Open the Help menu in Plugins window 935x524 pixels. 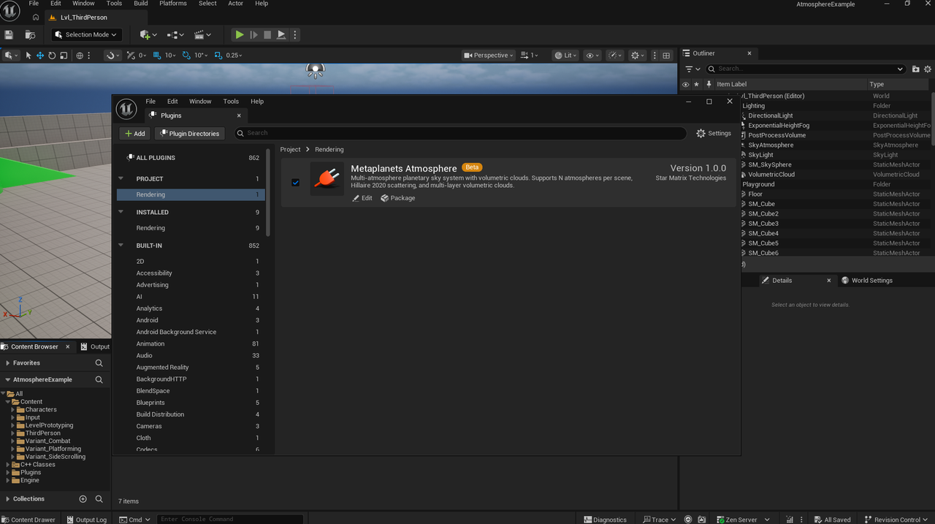[257, 102]
